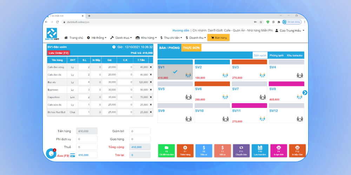Open the Kho hàng dropdown menu
The image size is (351, 175).
147,38
